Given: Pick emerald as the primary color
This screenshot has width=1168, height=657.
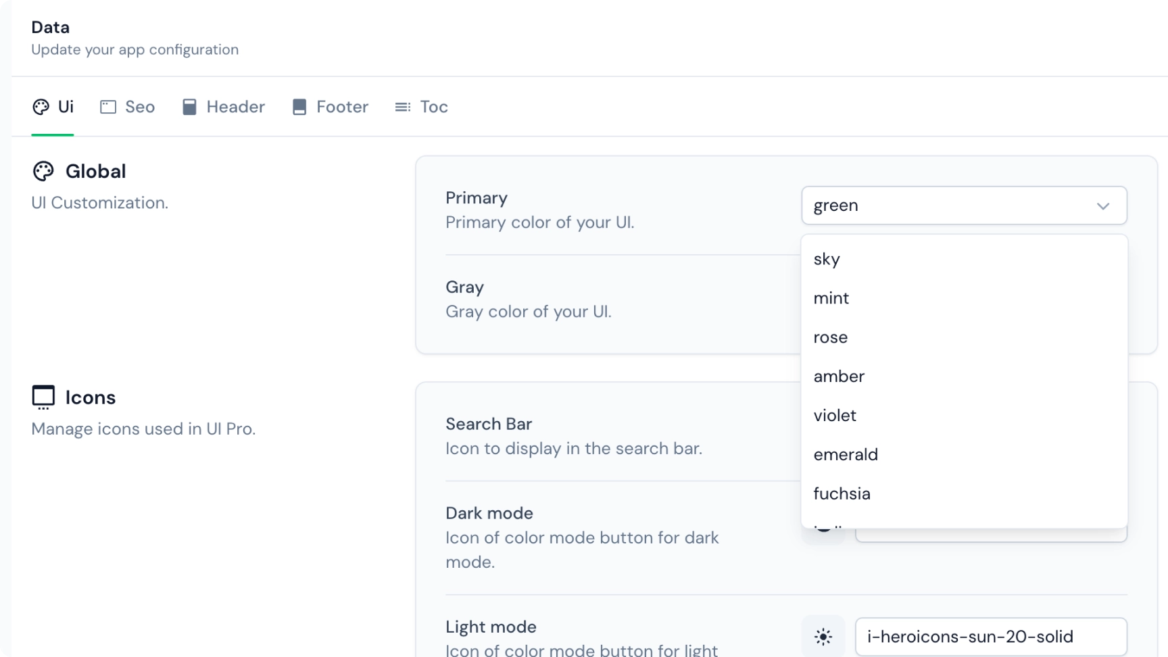Looking at the screenshot, I should [846, 454].
